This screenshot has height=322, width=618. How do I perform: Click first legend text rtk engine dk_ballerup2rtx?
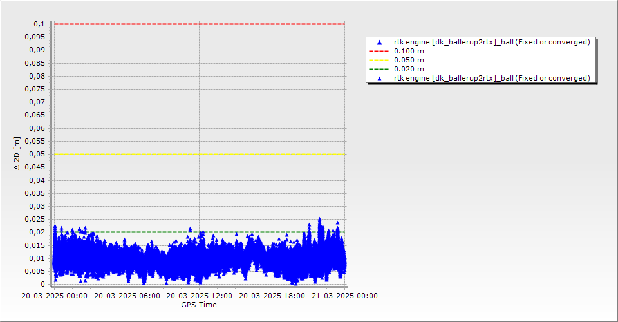[x=492, y=42]
